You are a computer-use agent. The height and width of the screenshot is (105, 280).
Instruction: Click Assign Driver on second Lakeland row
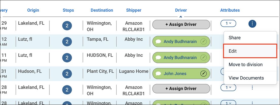[181, 89]
